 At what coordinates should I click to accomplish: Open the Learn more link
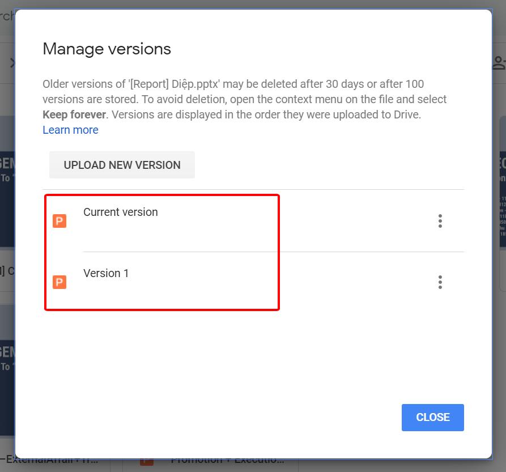[70, 130]
